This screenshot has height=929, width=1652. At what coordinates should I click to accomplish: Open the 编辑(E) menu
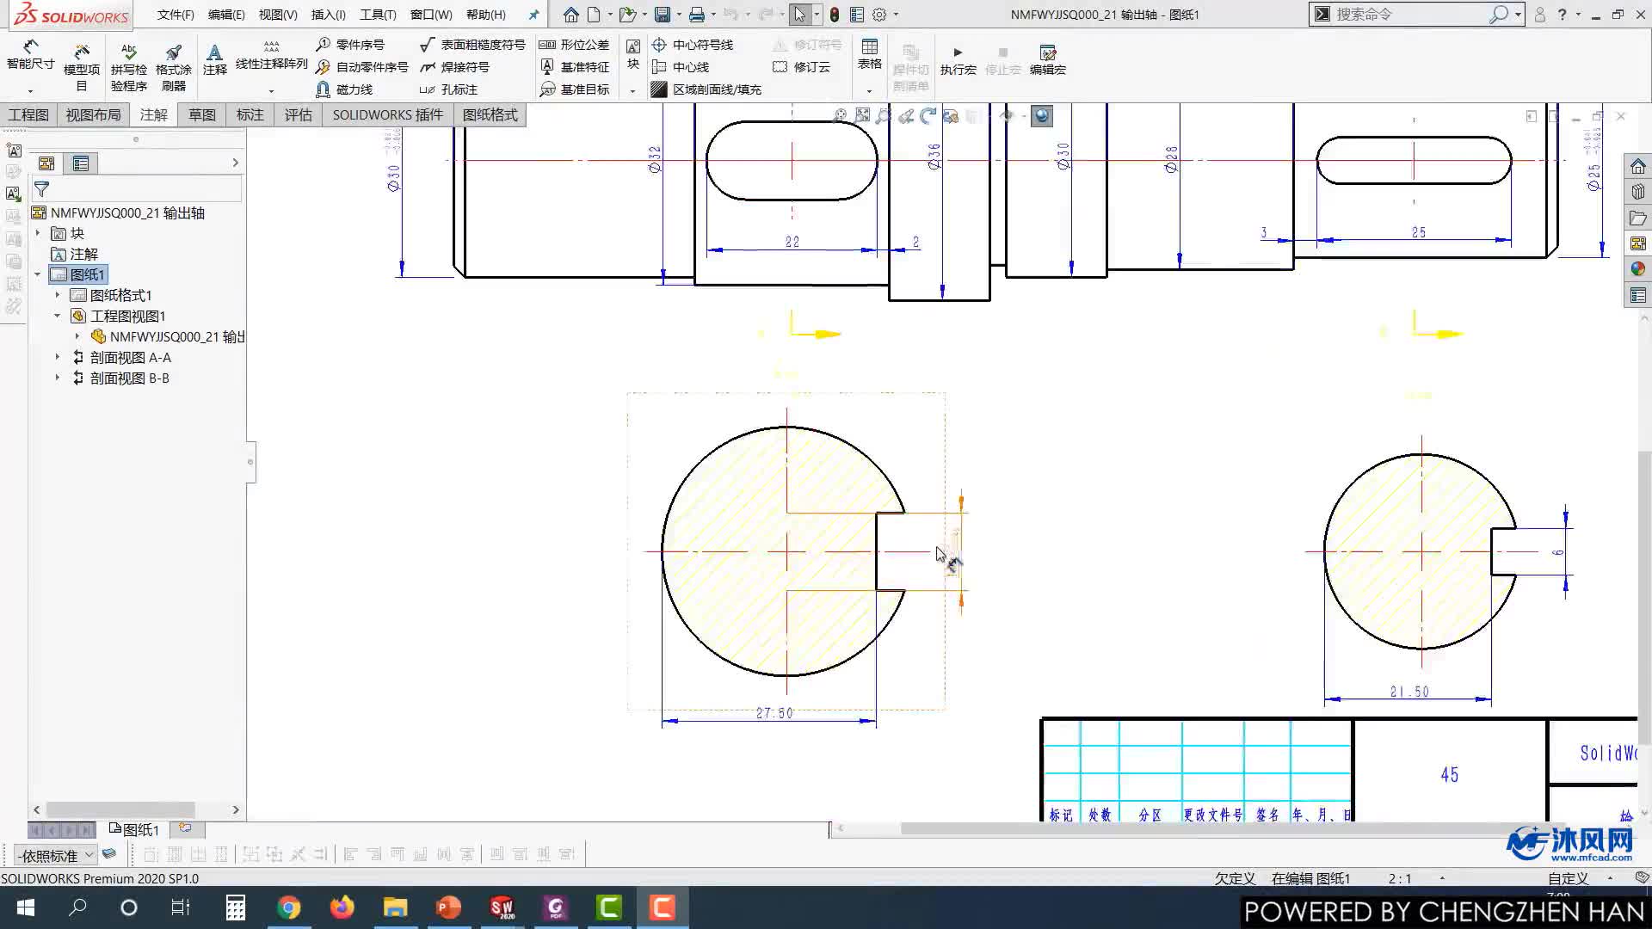click(x=226, y=15)
